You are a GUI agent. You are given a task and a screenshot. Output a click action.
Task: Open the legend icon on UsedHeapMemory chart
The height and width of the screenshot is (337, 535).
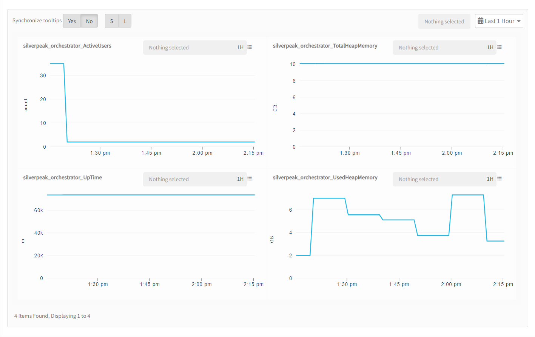point(500,179)
